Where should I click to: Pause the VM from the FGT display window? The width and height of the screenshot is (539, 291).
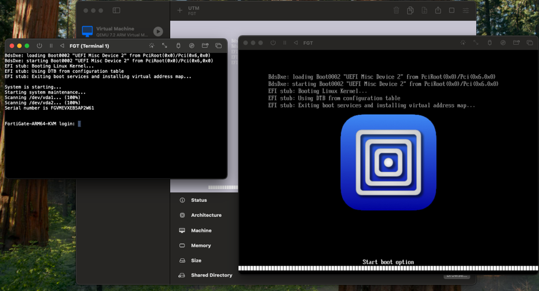(285, 42)
